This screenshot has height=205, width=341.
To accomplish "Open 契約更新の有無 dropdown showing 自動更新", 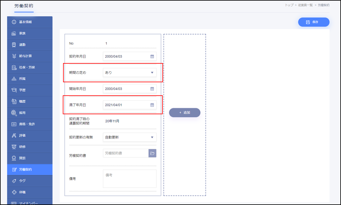I will click(x=130, y=137).
